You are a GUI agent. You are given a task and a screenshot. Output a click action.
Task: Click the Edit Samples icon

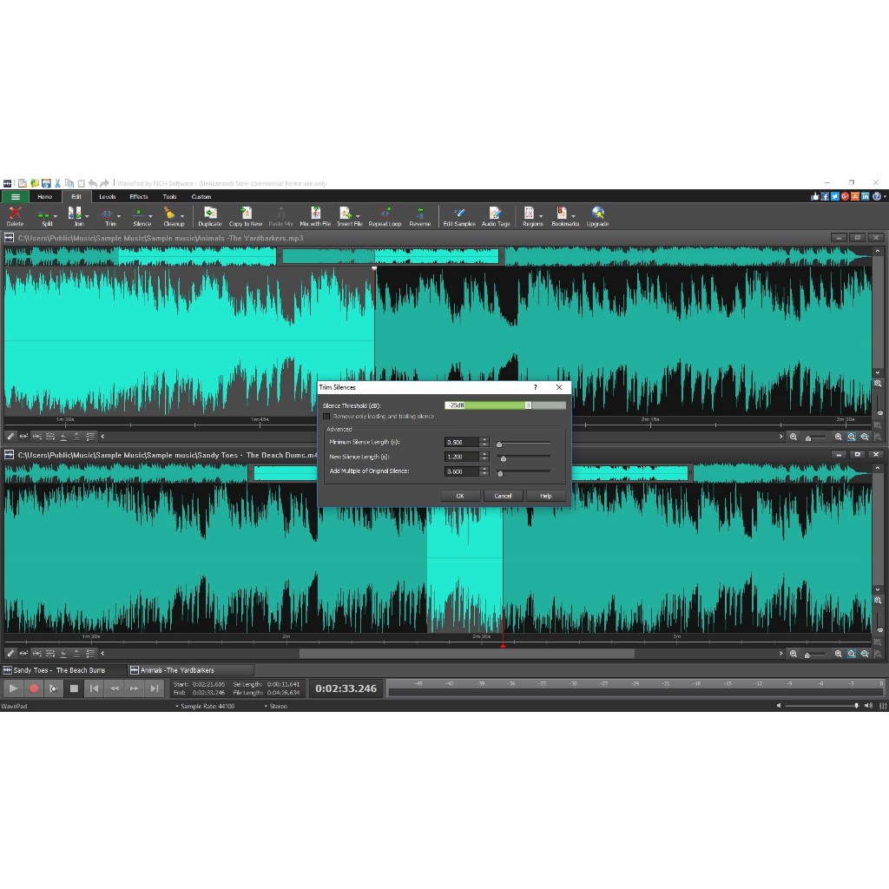coord(459,216)
